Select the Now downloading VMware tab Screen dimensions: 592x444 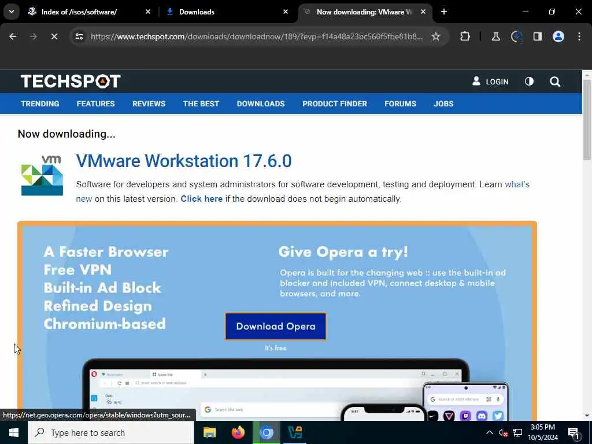[x=364, y=12]
